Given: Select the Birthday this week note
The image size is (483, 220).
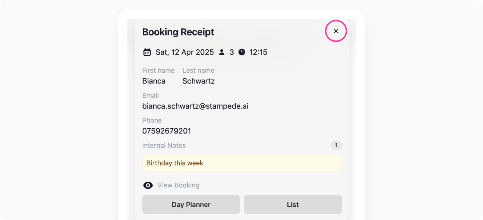Looking at the screenshot, I should pyautogui.click(x=242, y=163).
